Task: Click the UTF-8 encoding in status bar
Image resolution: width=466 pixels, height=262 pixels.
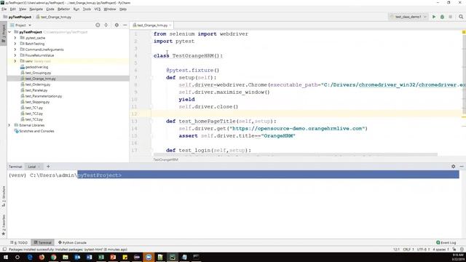Action: [423, 250]
